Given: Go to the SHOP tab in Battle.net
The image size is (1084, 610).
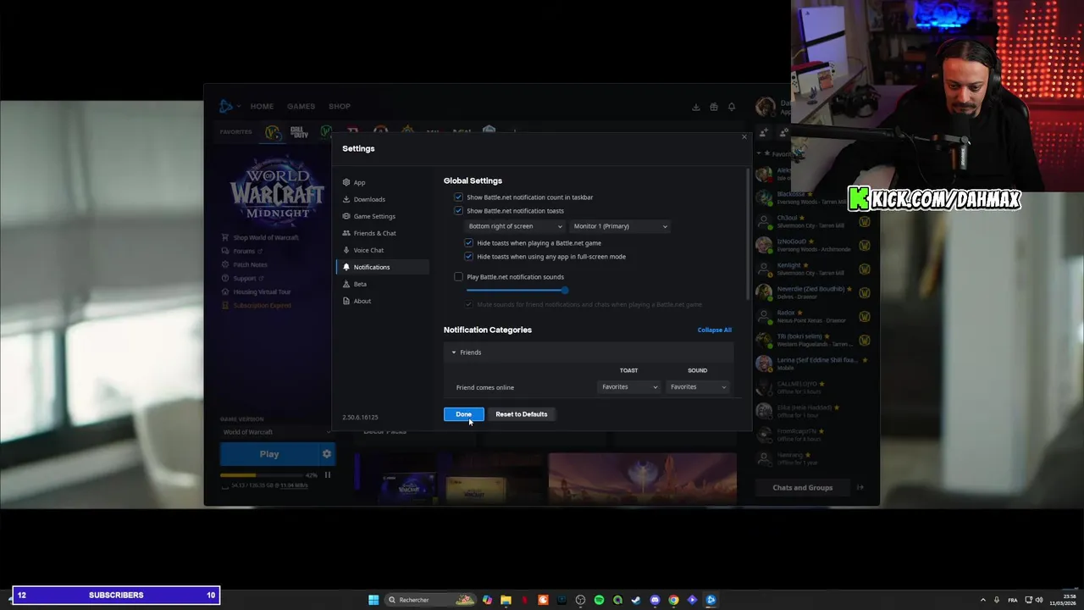Looking at the screenshot, I should coord(340,107).
